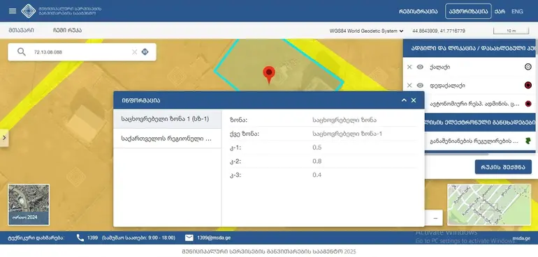Remove the დედაქალაქი layer
Image resolution: width=538 pixels, height=257 pixels.
(409, 86)
